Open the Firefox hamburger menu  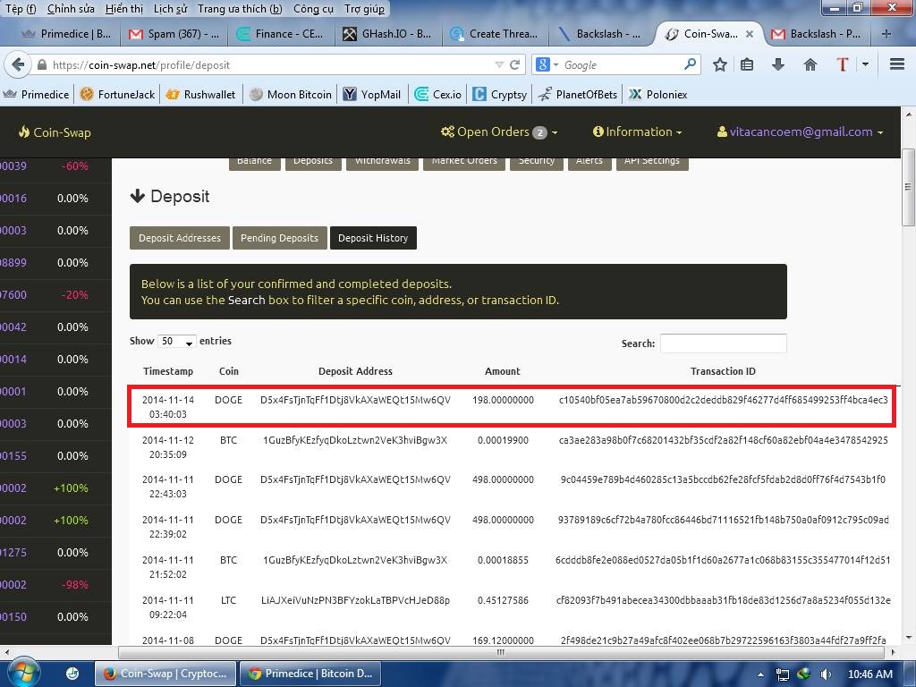tap(897, 64)
